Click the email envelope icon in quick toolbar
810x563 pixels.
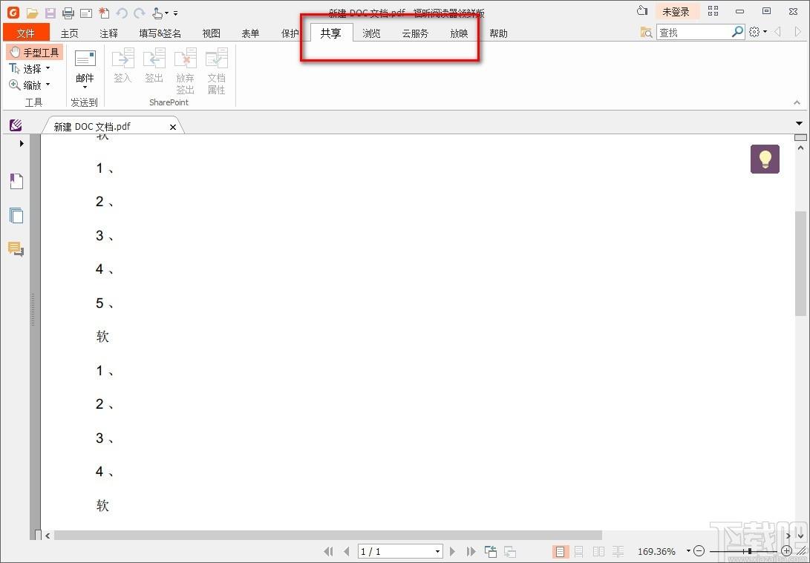click(x=86, y=13)
